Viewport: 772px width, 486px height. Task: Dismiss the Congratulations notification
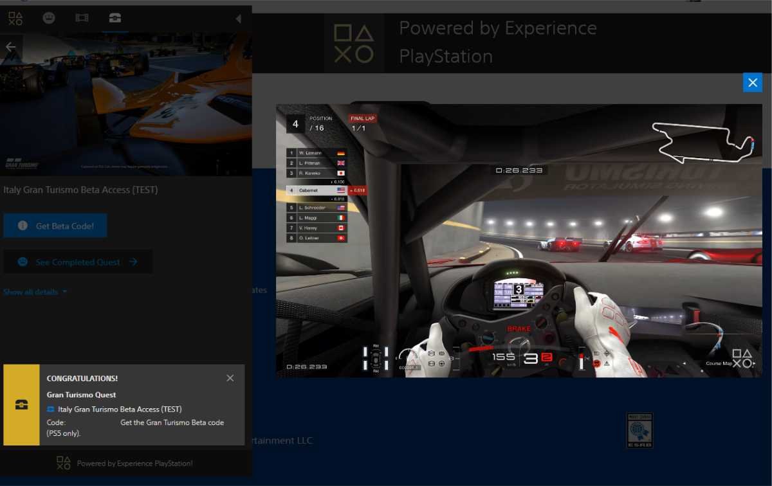tap(230, 378)
